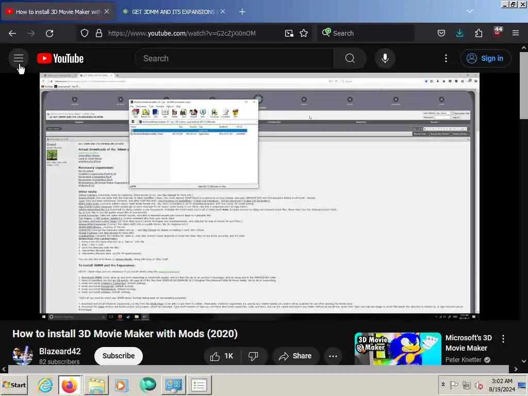
Task: Open a new tab with plus button
Action: pos(242,12)
